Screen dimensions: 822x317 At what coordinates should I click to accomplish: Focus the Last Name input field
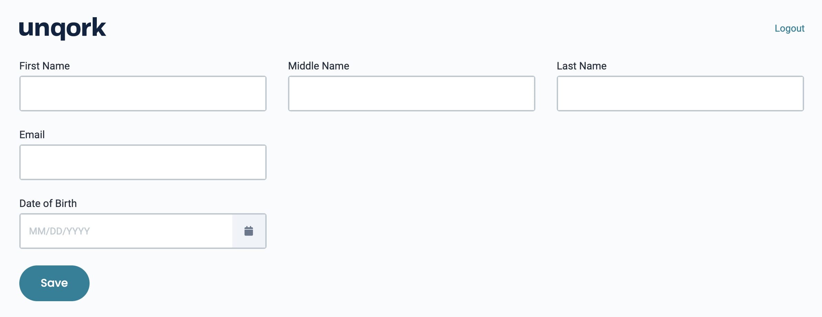pyautogui.click(x=680, y=94)
